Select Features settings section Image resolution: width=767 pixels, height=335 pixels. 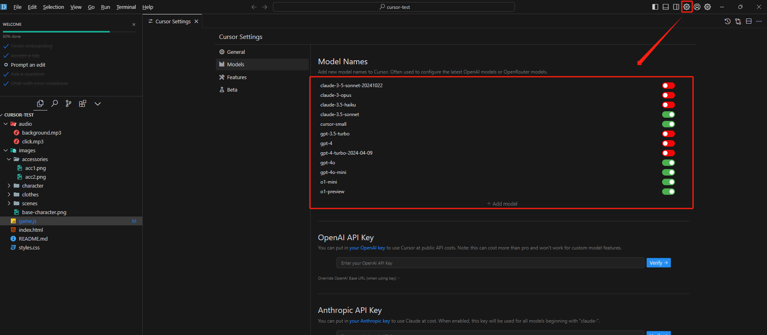pyautogui.click(x=262, y=77)
